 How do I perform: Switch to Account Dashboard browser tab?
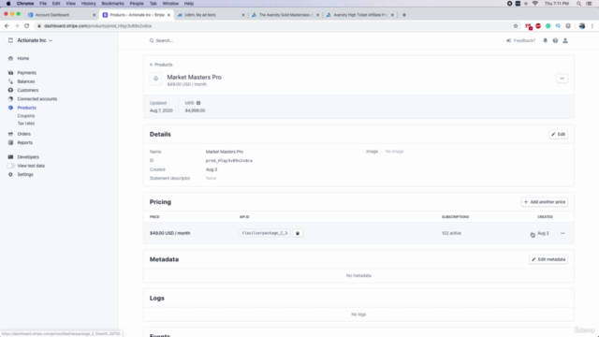point(61,15)
